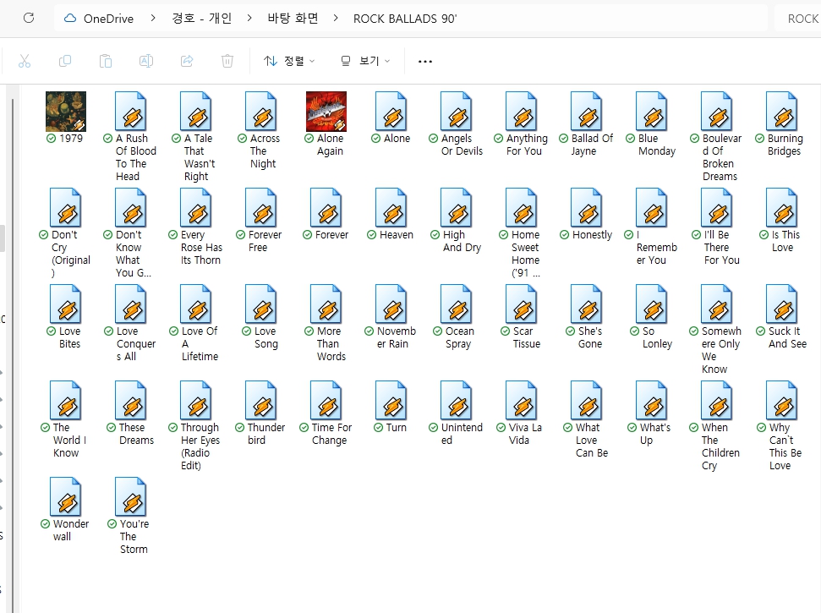Go to 바탕 화면 in the breadcrumb
Image resolution: width=821 pixels, height=613 pixels.
[x=293, y=18]
